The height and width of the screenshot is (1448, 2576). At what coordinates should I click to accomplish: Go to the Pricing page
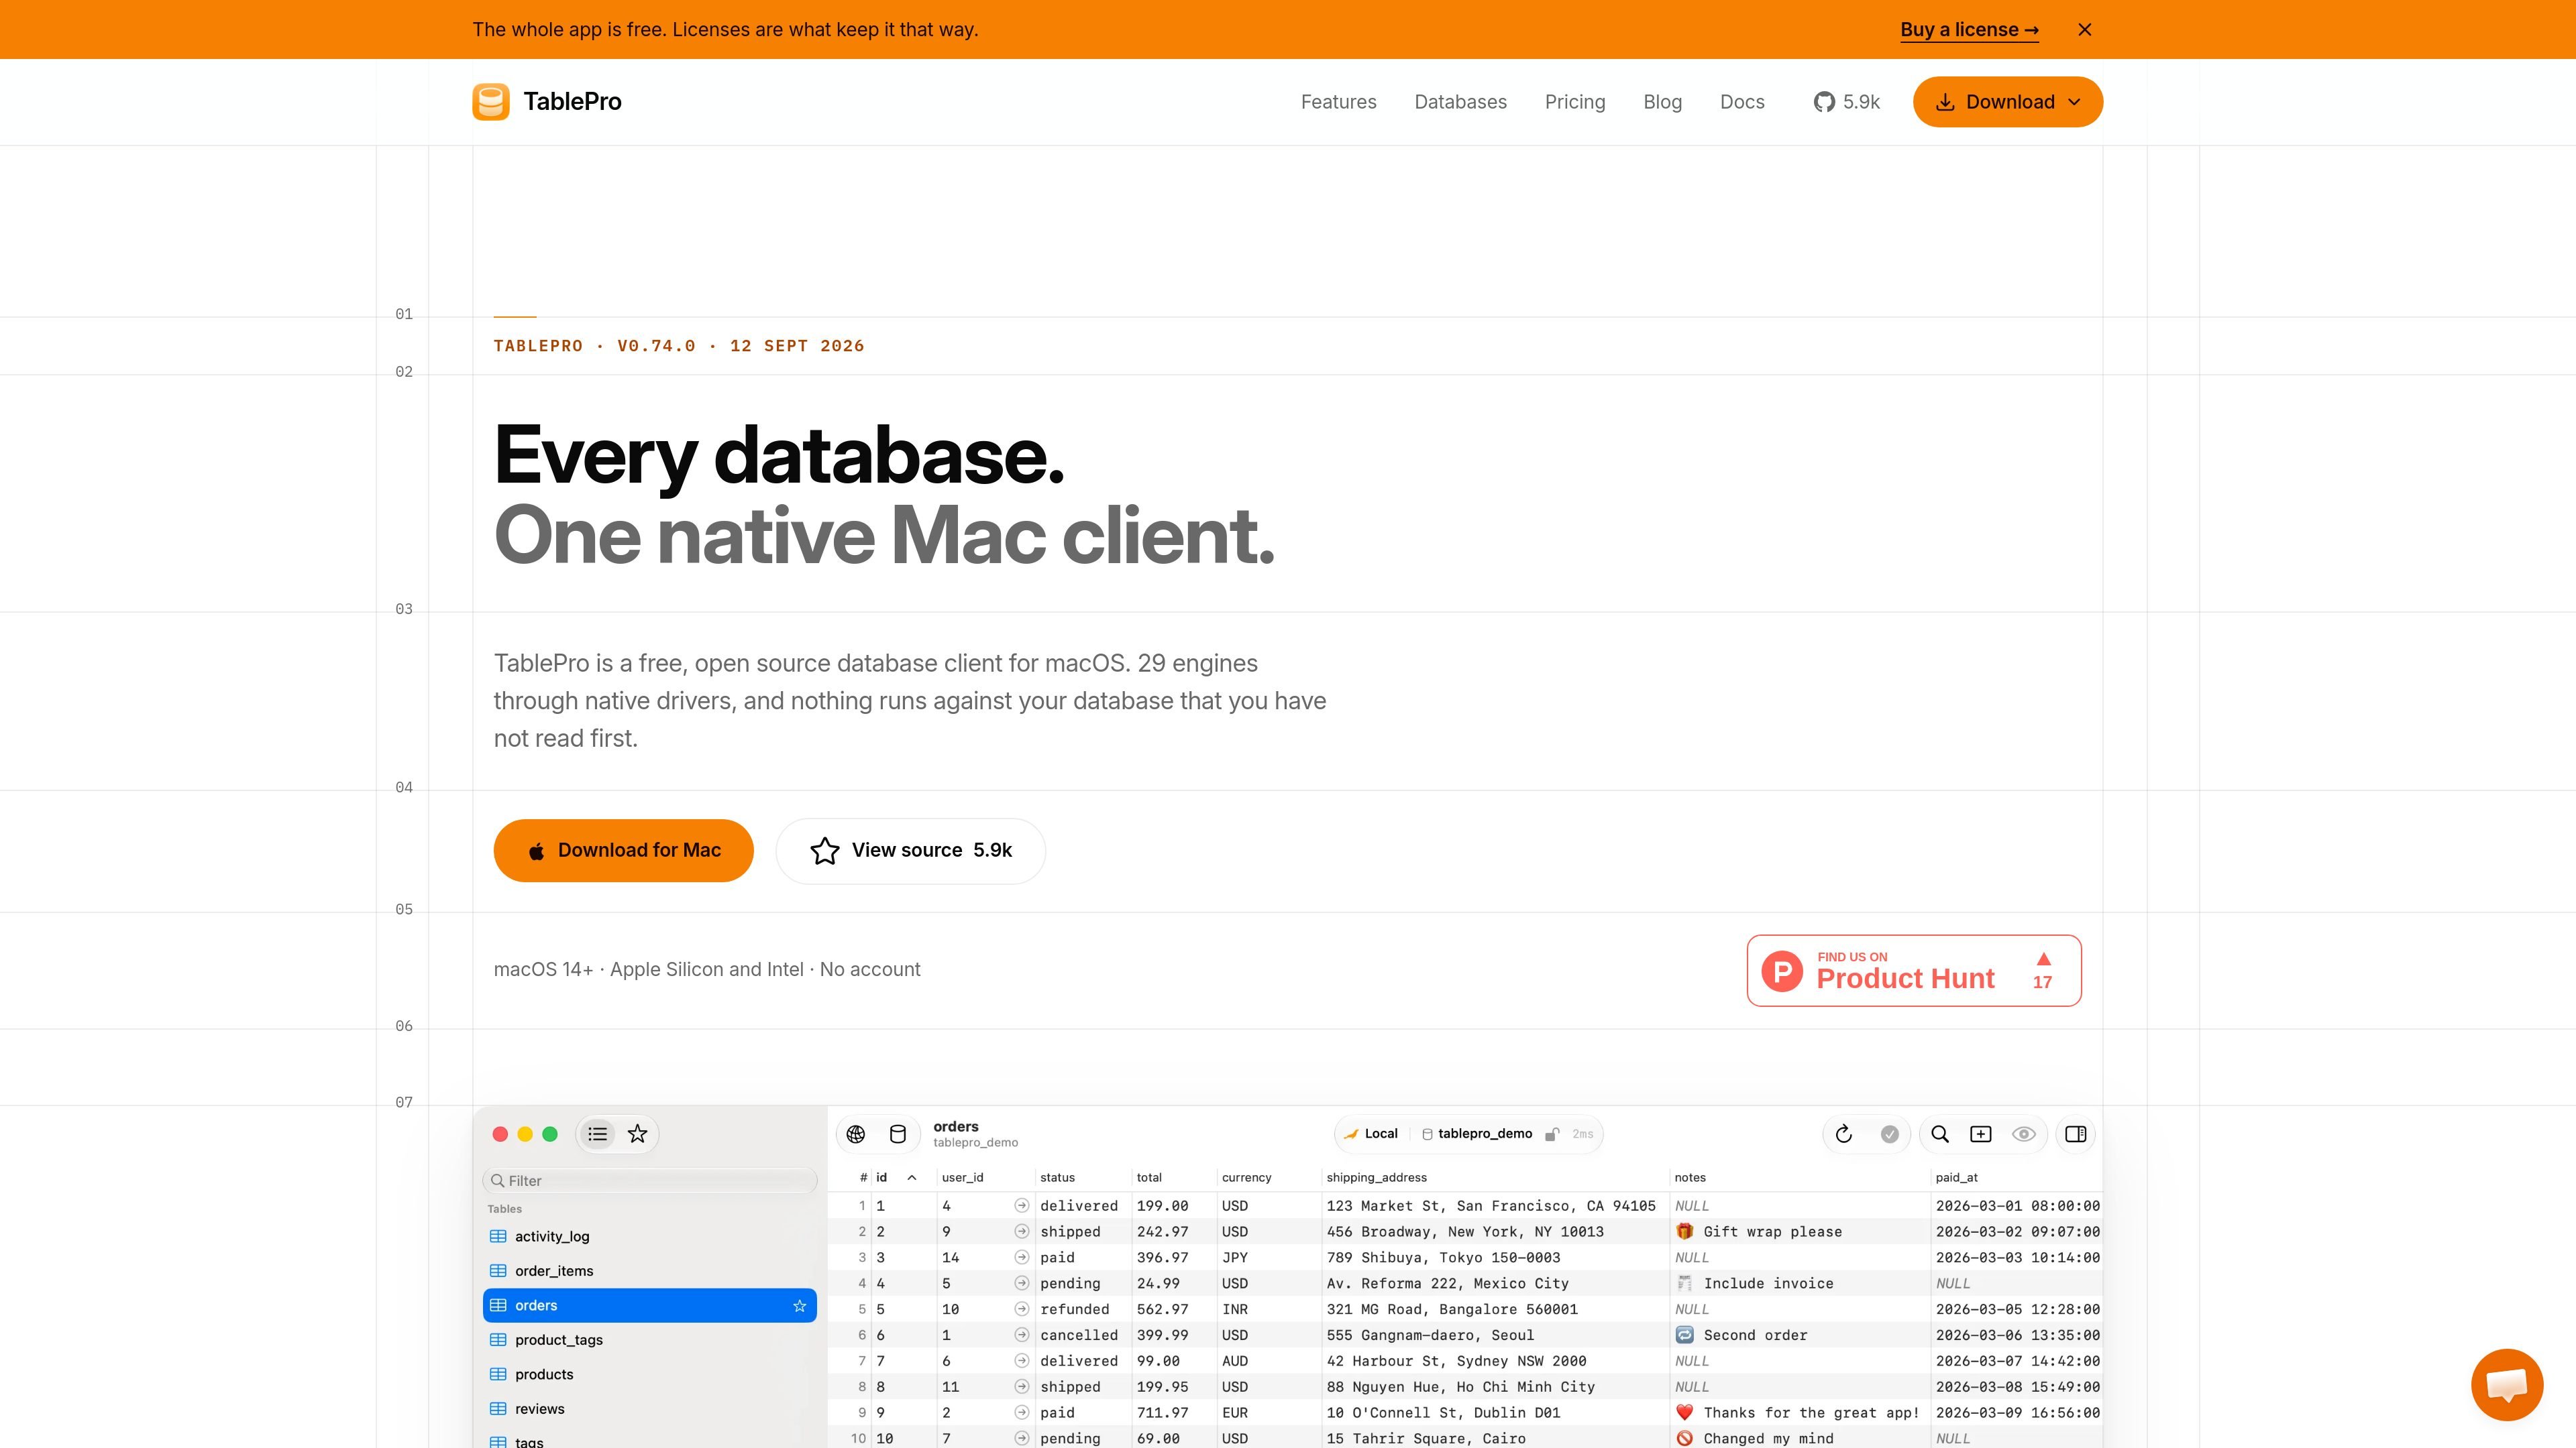1575,102
